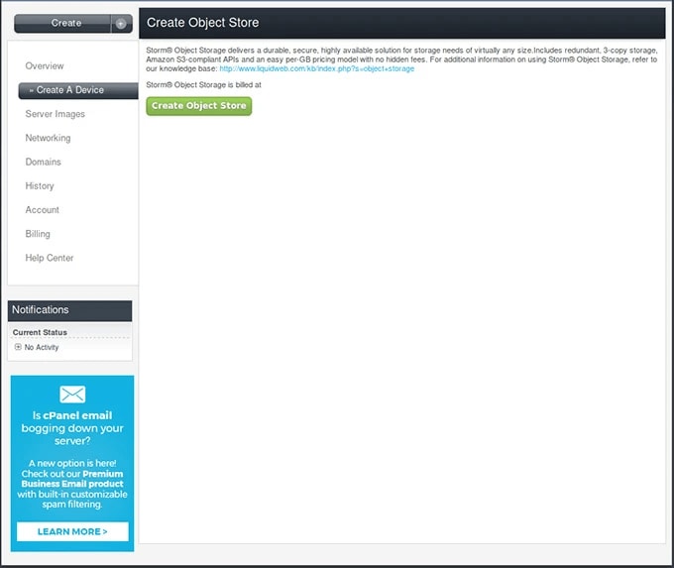The height and width of the screenshot is (568, 674).
Task: Click the envelope icon in the email ad
Action: click(x=72, y=395)
